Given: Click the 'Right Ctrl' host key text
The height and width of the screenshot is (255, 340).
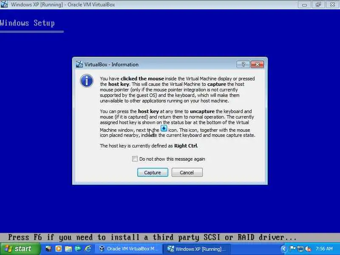Looking at the screenshot, I should coord(186,146).
